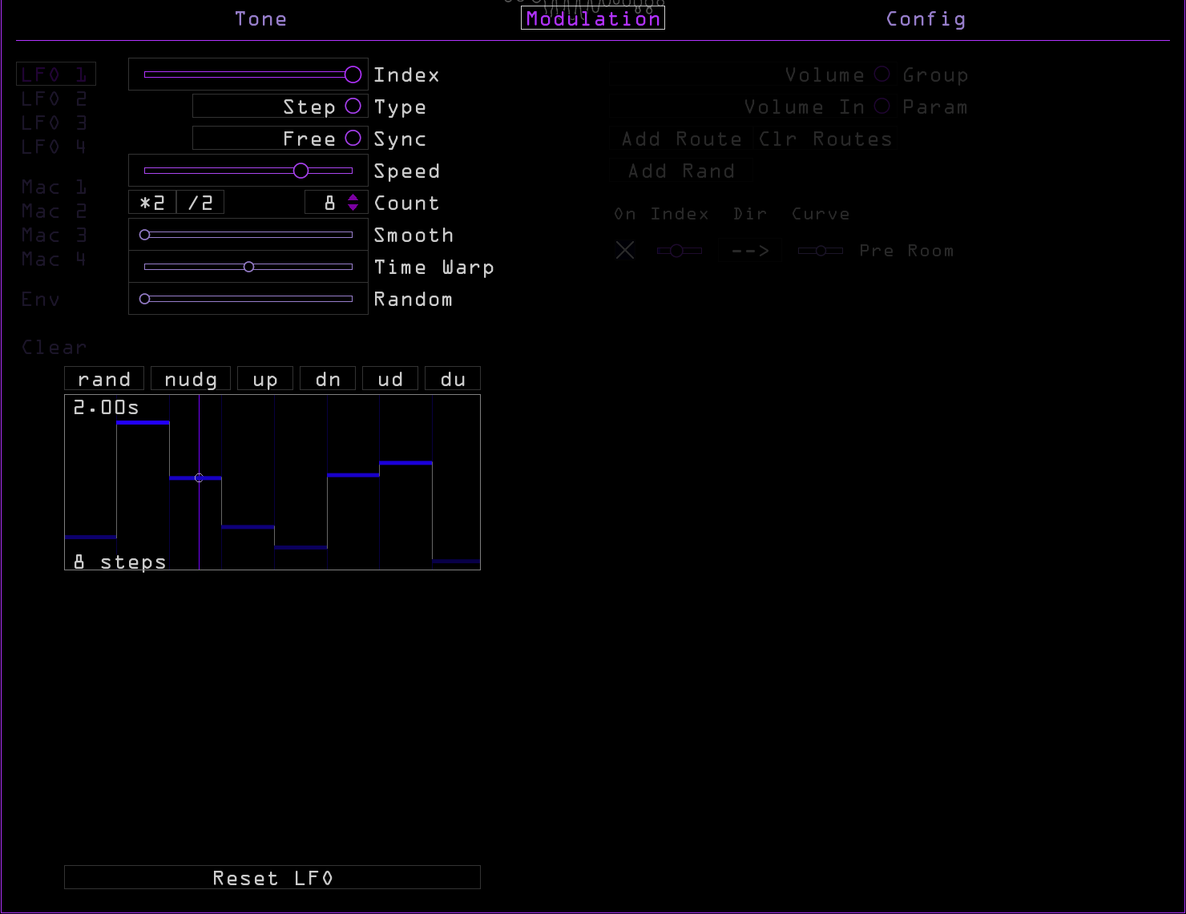Click the Smooth label
Screen dimensions: 1186x914
pos(413,235)
